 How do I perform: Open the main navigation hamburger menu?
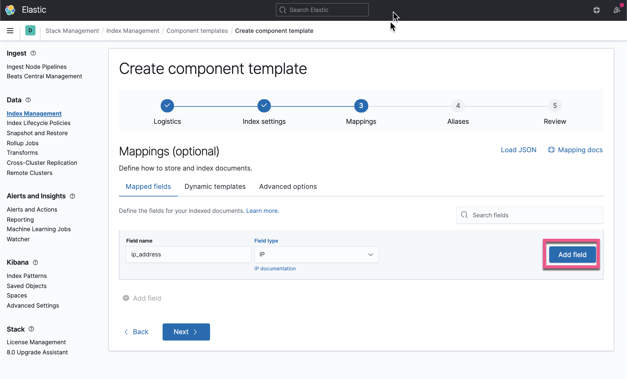pos(10,31)
